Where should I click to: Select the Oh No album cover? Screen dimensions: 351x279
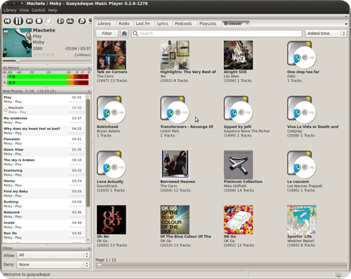[x=112, y=219]
